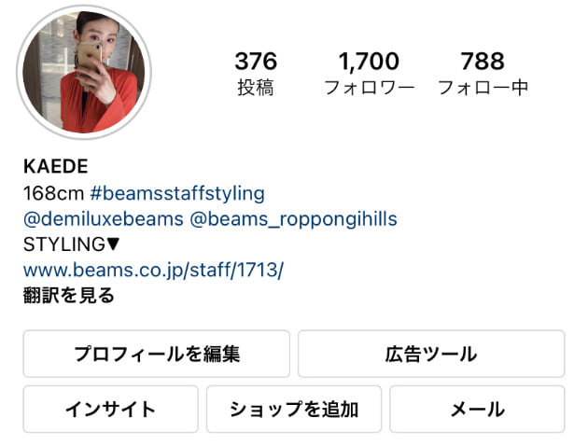
Task: Tap the STYLING▼ text in bio
Action: [71, 244]
